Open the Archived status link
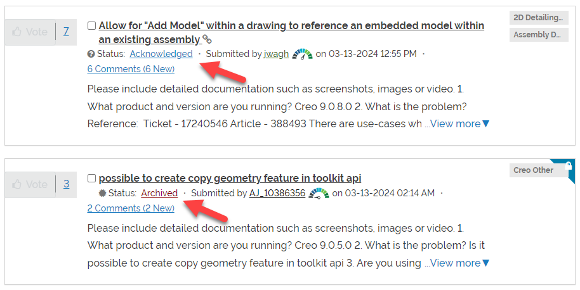 click(159, 193)
